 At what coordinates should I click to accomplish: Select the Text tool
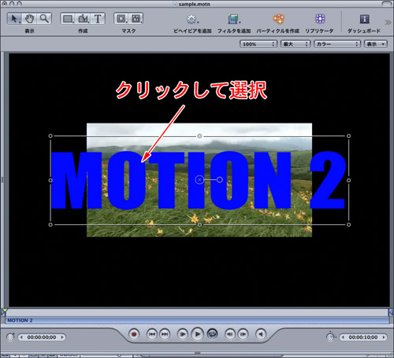(98, 19)
